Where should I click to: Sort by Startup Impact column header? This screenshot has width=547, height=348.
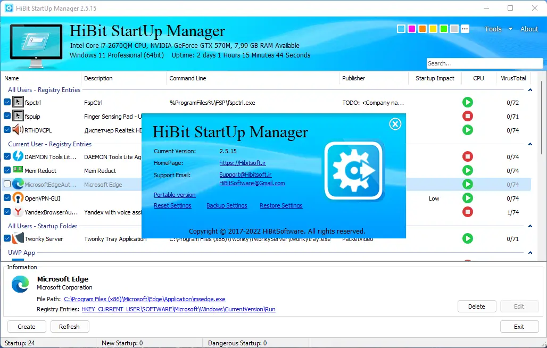[x=435, y=78]
